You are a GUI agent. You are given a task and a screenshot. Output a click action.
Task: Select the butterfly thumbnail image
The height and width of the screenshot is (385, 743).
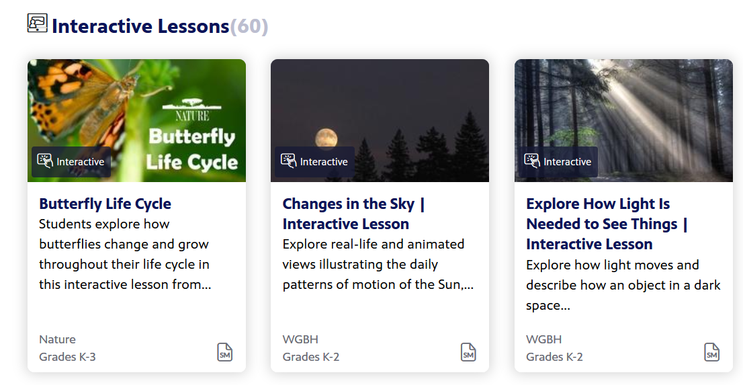point(136,120)
